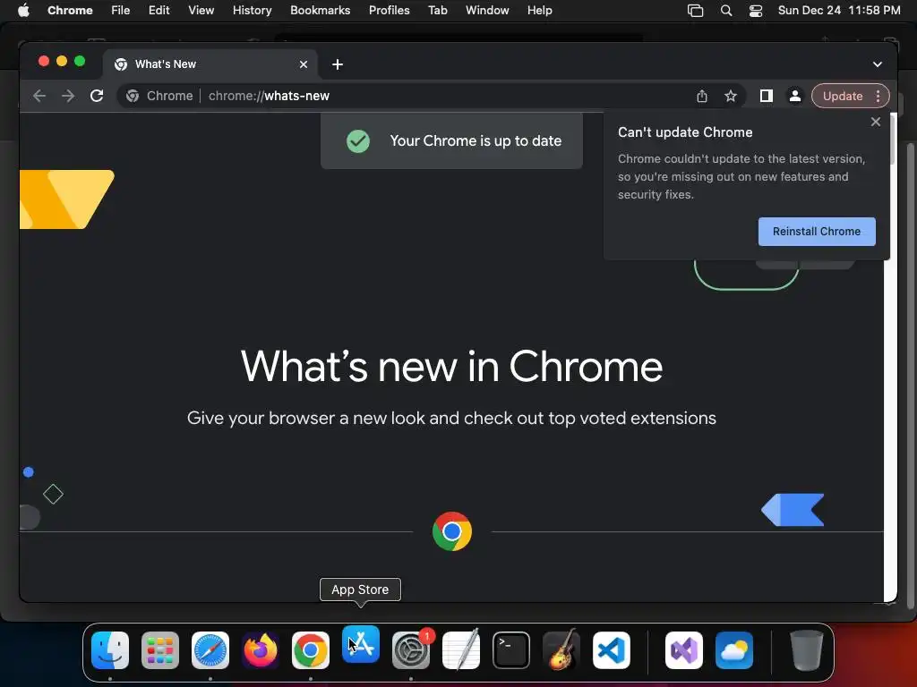Open the Trash from the dock
The width and height of the screenshot is (917, 687).
pyautogui.click(x=807, y=650)
